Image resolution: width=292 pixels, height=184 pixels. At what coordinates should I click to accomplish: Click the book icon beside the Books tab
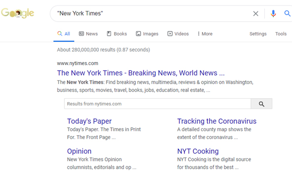[109, 34]
